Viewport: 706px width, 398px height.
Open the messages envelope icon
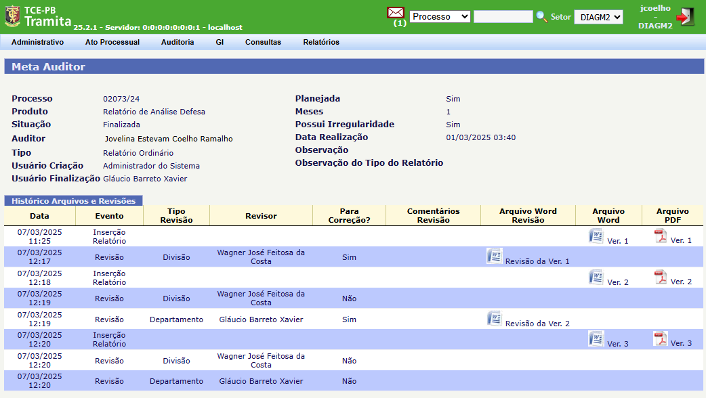pos(395,13)
